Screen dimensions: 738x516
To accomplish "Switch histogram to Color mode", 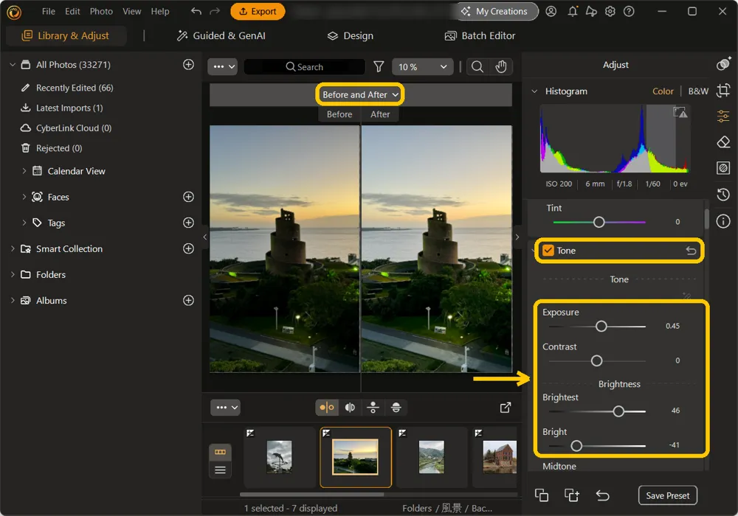I will point(663,91).
